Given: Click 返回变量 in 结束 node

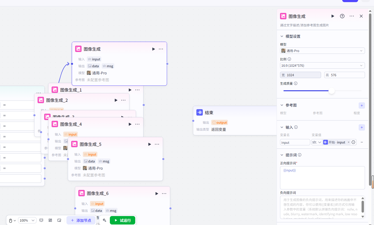Looking at the screenshot, I should [219, 129].
